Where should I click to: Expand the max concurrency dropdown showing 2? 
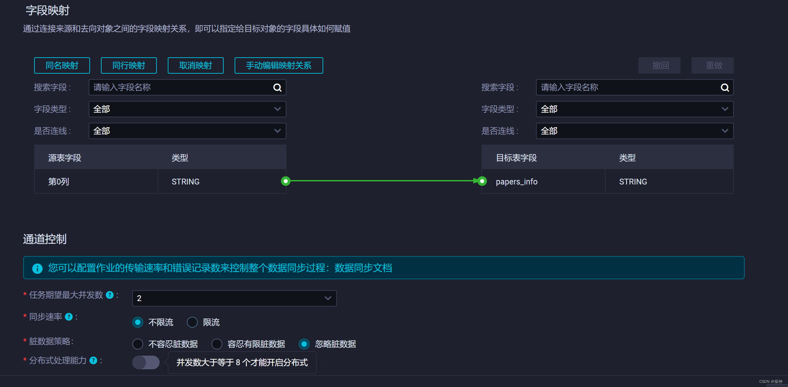pyautogui.click(x=234, y=298)
